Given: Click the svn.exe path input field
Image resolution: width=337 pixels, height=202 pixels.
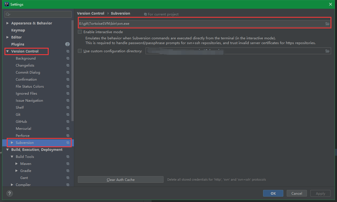Looking at the screenshot, I should point(201,24).
